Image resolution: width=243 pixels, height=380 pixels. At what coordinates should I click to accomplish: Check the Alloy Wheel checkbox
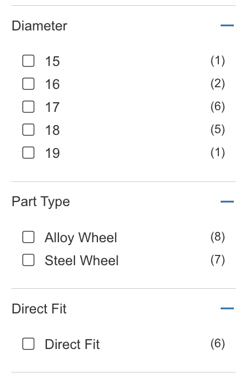pyautogui.click(x=28, y=236)
